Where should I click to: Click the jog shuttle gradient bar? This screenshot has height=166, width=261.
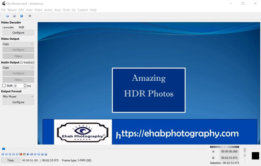(224, 147)
